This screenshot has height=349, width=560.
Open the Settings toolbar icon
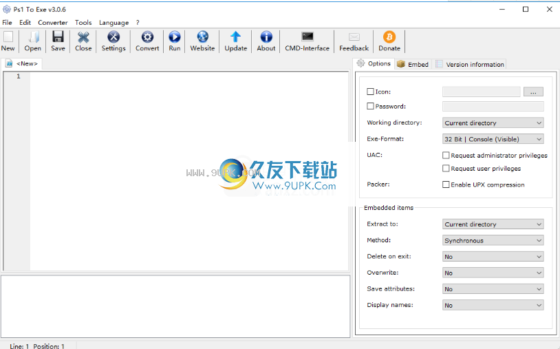[114, 36]
